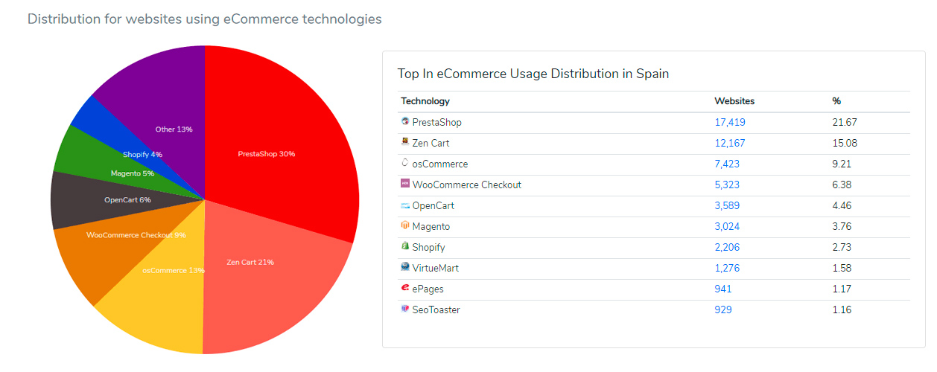This screenshot has height=372, width=937.
Task: Click the WooCommerce Checkout logo icon
Action: click(405, 184)
